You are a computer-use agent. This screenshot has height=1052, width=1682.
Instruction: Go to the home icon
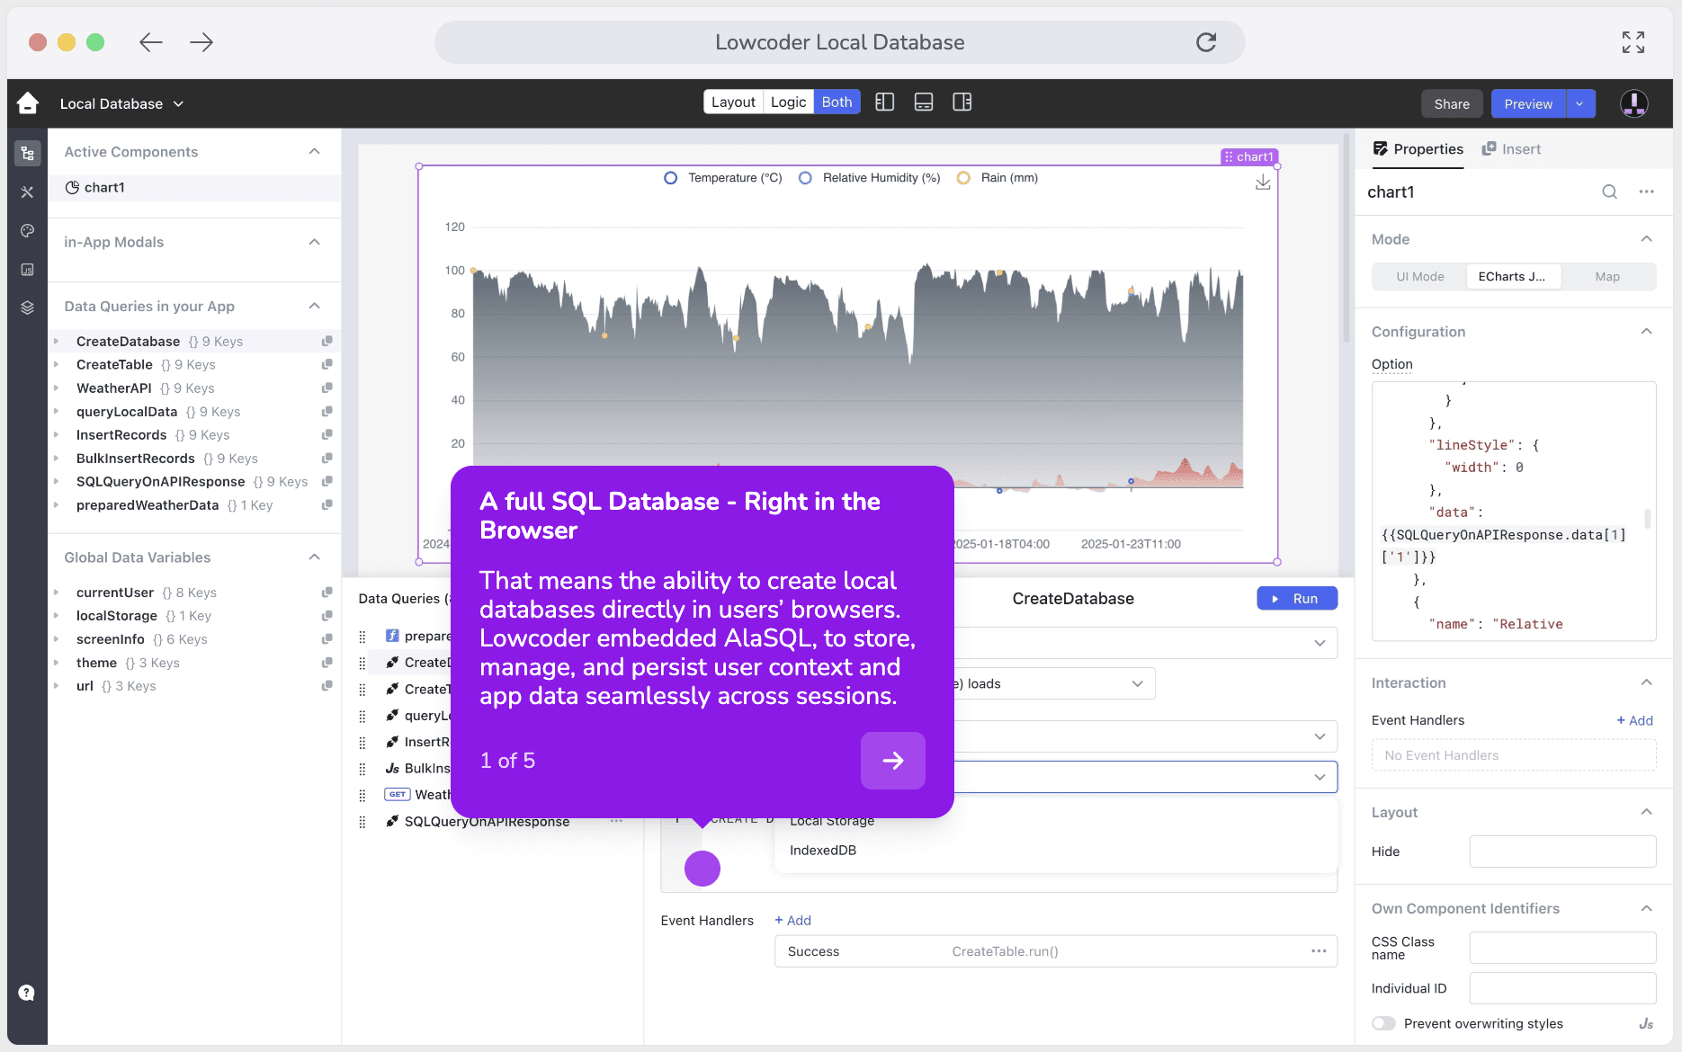click(28, 103)
